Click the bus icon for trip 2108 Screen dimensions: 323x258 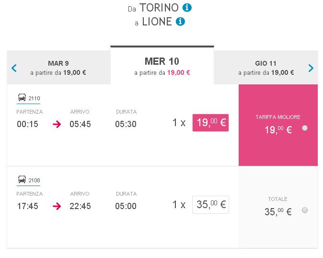pos(22,179)
